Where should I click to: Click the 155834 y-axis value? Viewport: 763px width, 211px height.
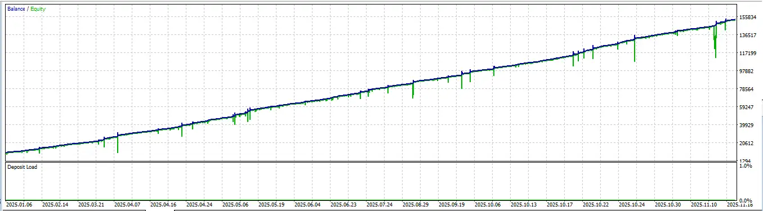[748, 17]
